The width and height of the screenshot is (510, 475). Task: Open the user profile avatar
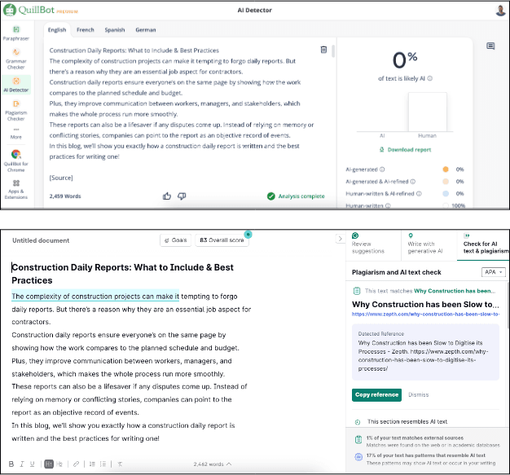pyautogui.click(x=500, y=10)
